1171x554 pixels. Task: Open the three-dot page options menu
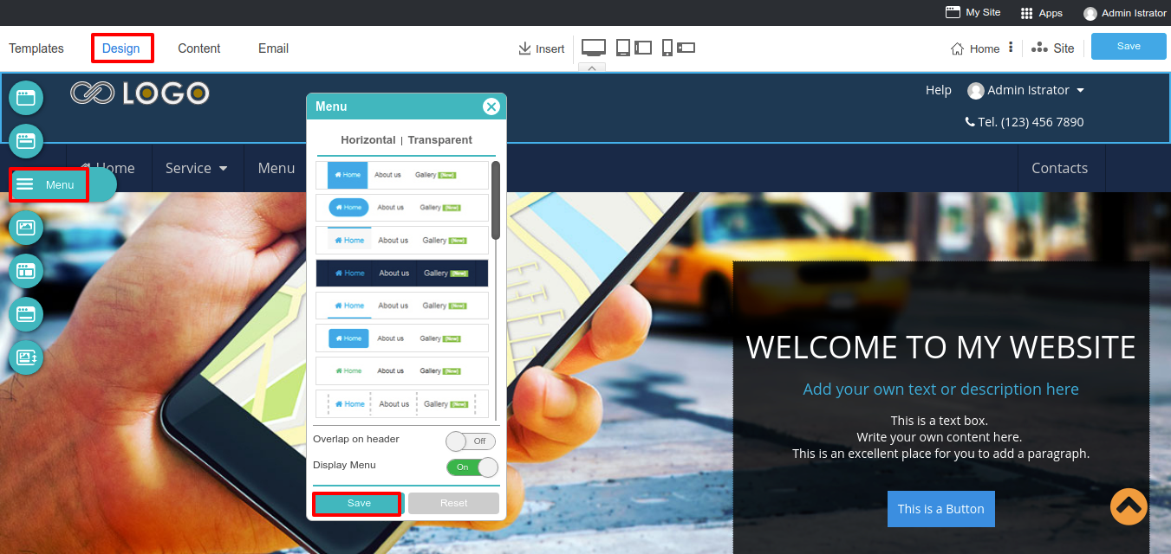click(1011, 48)
